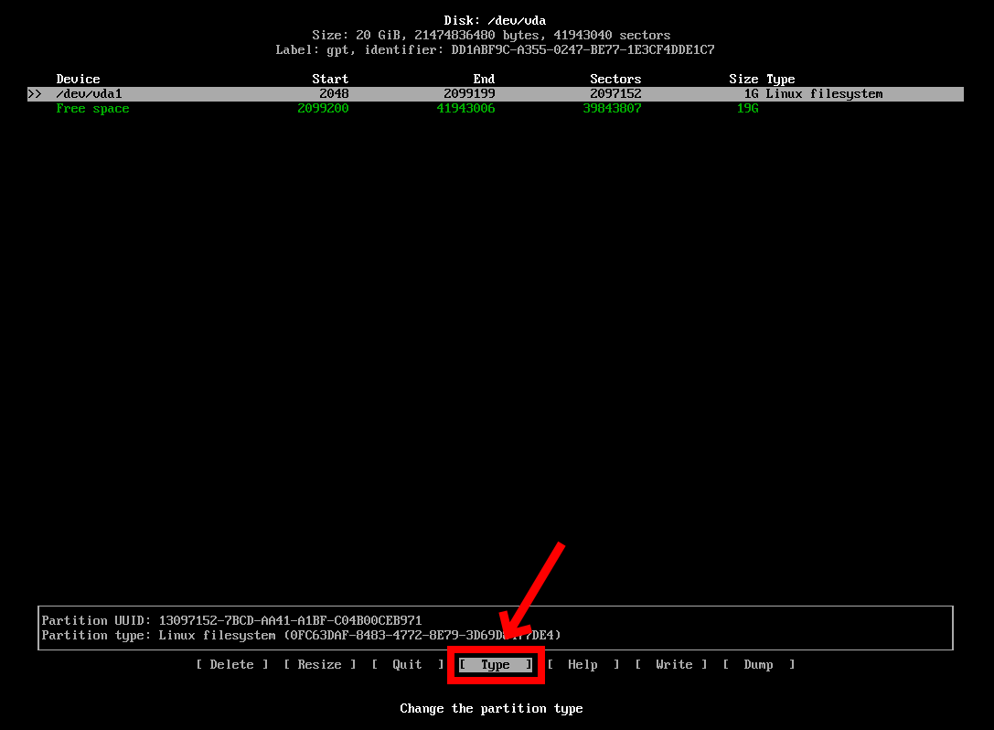Viewport: 994px width, 730px height.
Task: Select the Delete menu option
Action: click(232, 665)
